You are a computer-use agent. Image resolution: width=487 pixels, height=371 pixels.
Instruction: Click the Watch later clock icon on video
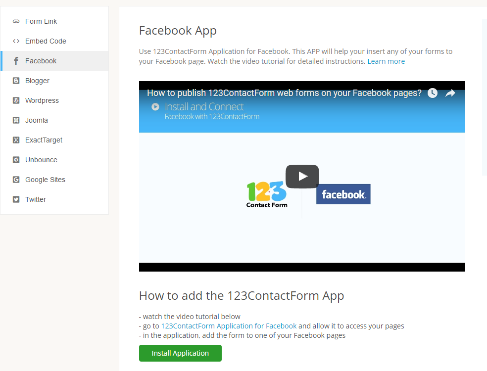[433, 93]
